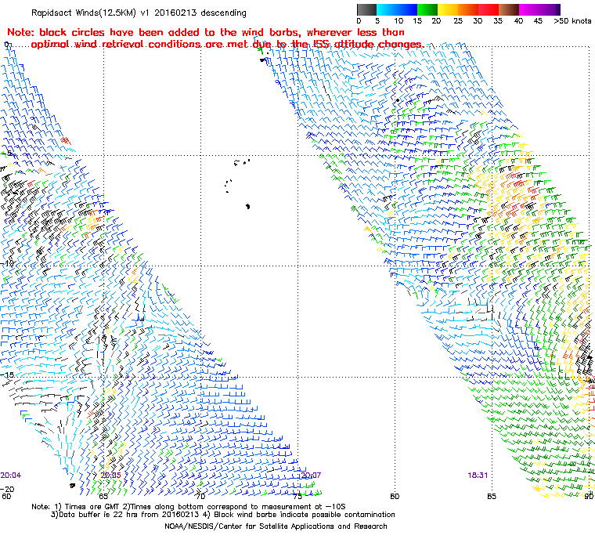The image size is (595, 539).
Task: Click the largest black island in the map center
Action: (x=248, y=207)
